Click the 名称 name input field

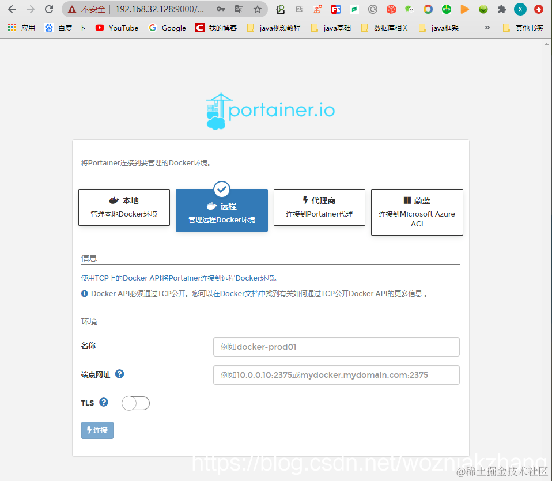pyautogui.click(x=336, y=347)
